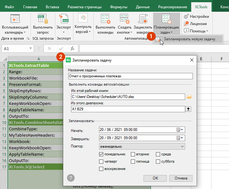Browse for workbook using folder icon
Viewport: 229px width, 189px height.
click(x=189, y=97)
